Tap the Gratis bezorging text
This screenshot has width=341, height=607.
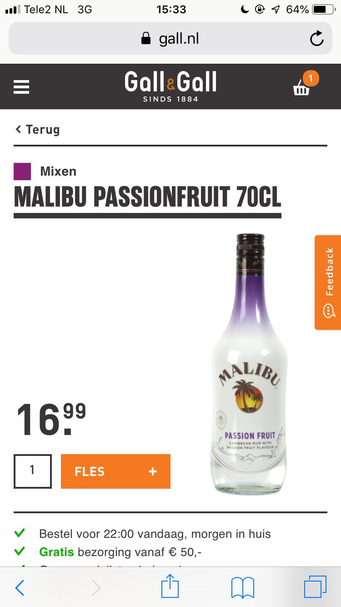click(x=120, y=552)
